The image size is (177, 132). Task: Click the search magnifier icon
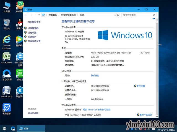pyautogui.click(x=154, y=15)
